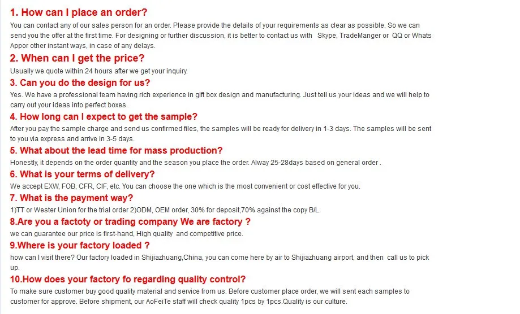Click the answer about AoFeiTe staff checking quality
The height and width of the screenshot is (314, 520).
click(209, 296)
